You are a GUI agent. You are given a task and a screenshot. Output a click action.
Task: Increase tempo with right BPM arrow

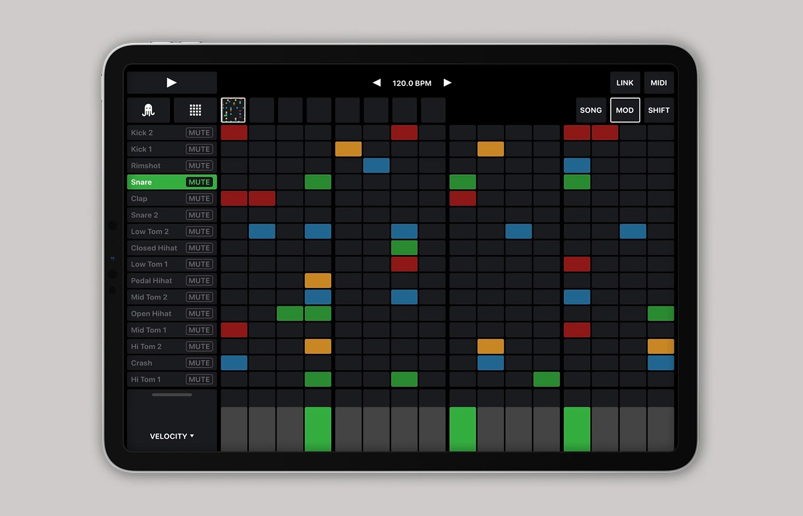[447, 83]
